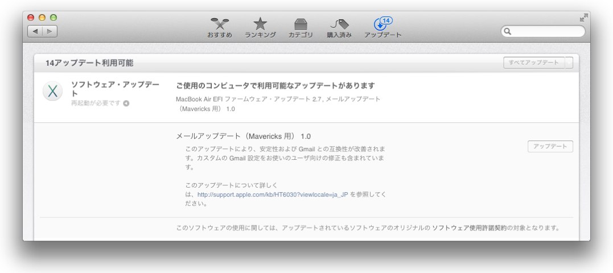Click 再起動が必要です text
This screenshot has width=613, height=273.
pos(96,104)
